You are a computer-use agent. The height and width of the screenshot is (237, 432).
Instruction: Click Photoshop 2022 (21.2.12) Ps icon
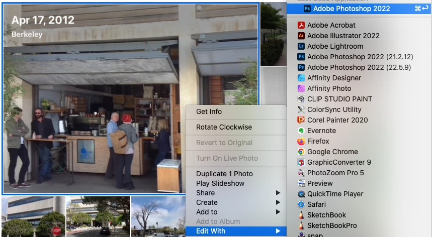[x=301, y=57]
